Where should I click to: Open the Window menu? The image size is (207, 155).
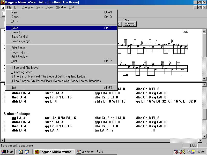click(61, 7)
